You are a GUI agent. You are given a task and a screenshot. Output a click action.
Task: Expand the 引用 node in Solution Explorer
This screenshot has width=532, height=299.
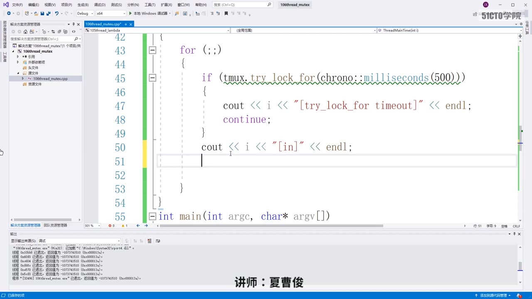[18, 56]
